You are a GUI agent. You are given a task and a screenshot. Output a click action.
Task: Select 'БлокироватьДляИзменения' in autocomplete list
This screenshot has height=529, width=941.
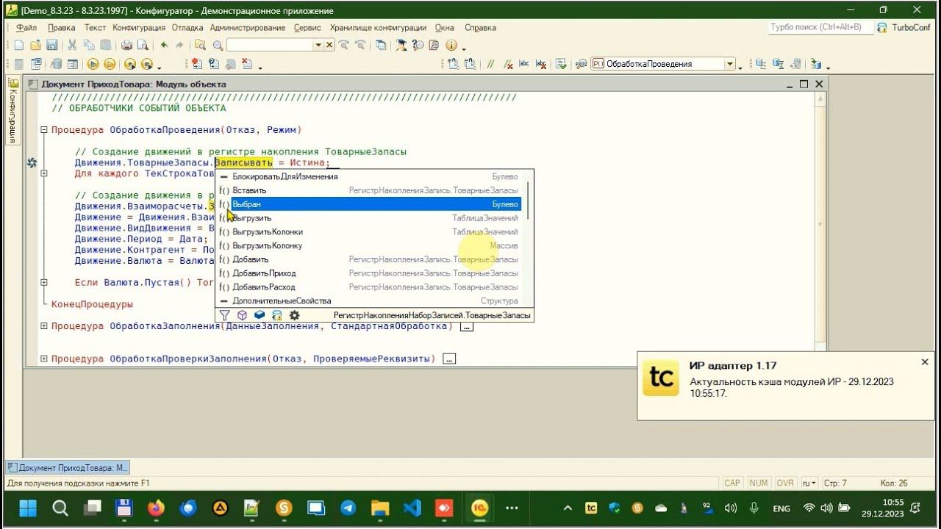coord(370,176)
